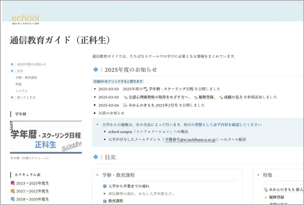Click the page icon before 公認心理師資格の取得をめざす方へ
304x205 pixels.
(x=126, y=97)
